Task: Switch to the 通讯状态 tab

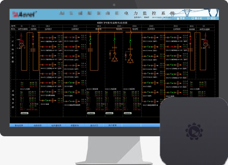Action: tap(94, 125)
